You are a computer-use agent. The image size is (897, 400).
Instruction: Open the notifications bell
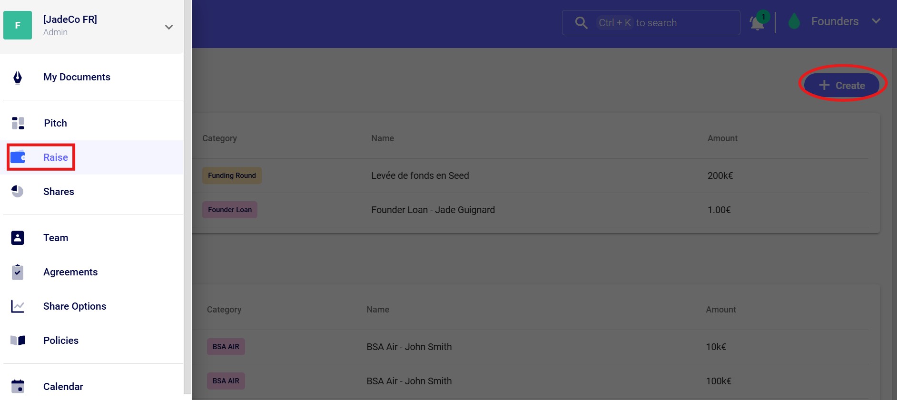(757, 22)
